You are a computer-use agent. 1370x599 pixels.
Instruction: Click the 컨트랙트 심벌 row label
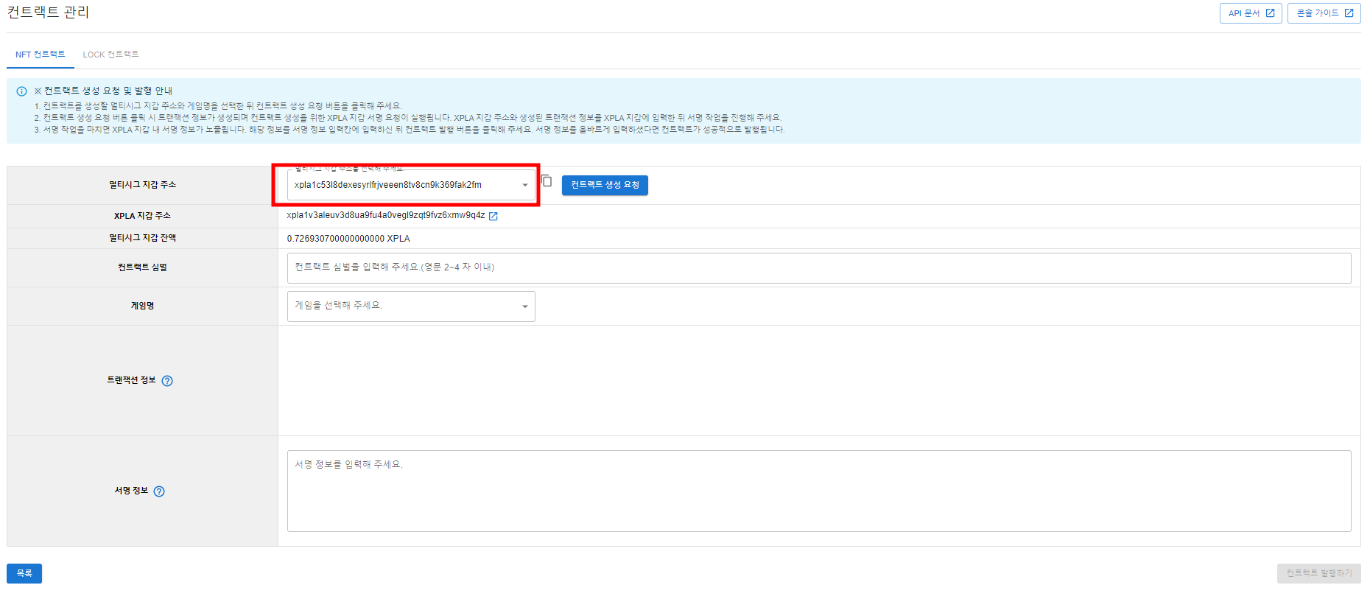pos(143,267)
